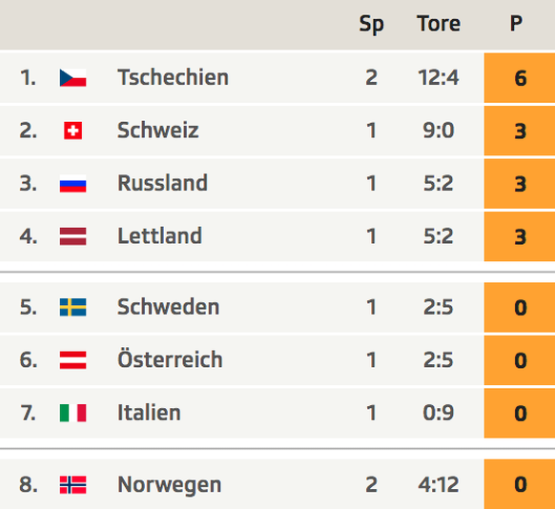Image resolution: width=555 pixels, height=509 pixels.
Task: Open the Schweiz team link
Action: point(158,131)
